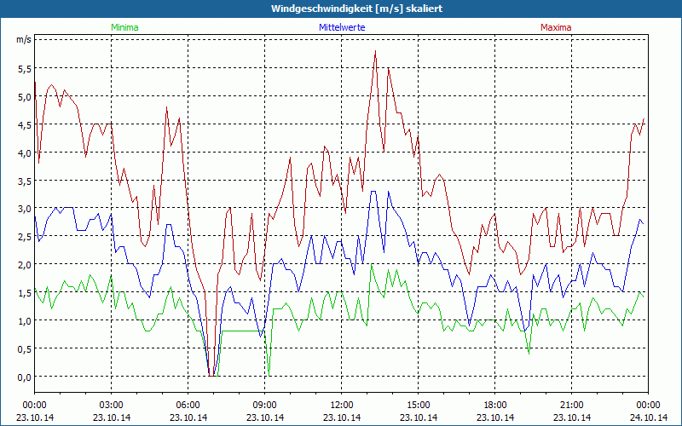
Task: Click the y-axis value '2,5'
Action: [x=24, y=237]
